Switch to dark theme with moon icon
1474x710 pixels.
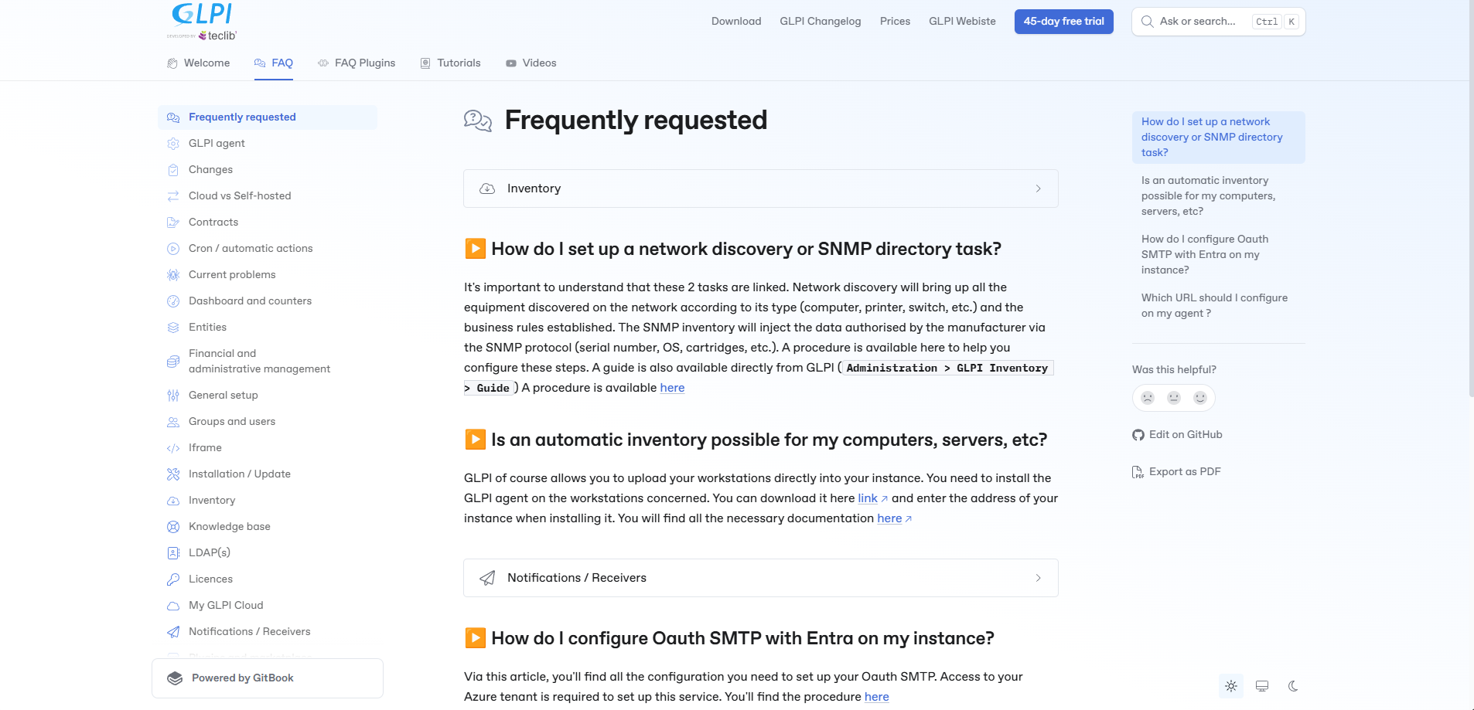click(x=1293, y=686)
